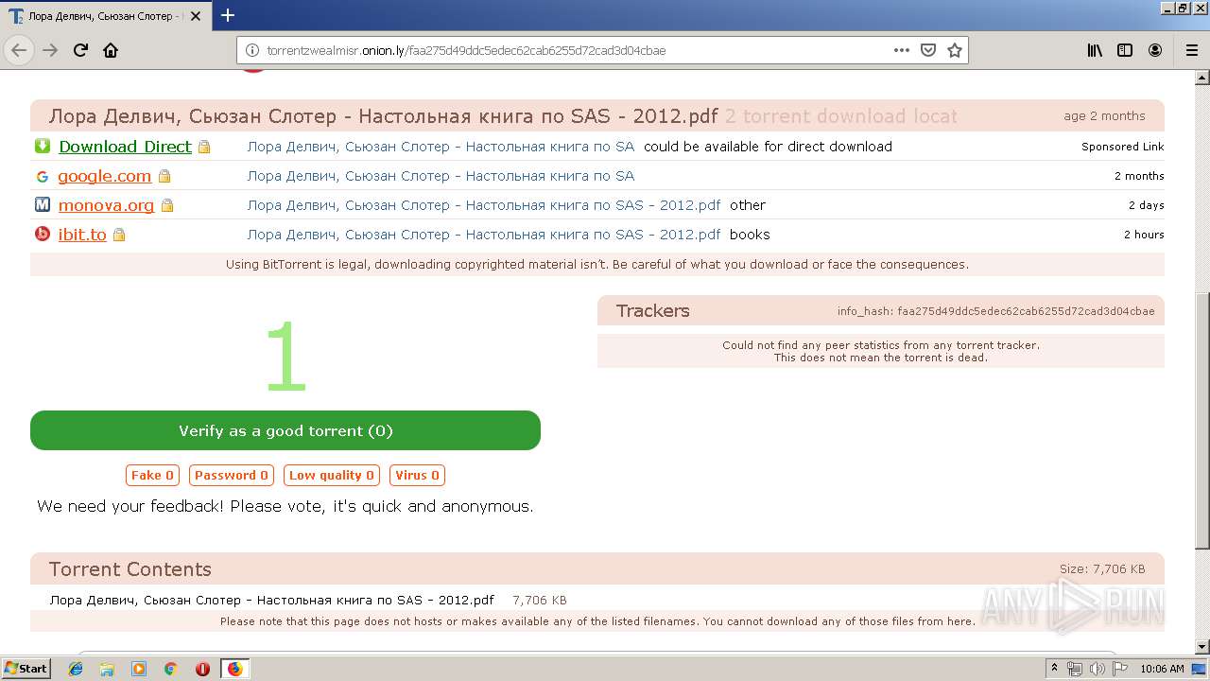Go back to the previous page
This screenshot has width=1210, height=681.
click(x=19, y=50)
